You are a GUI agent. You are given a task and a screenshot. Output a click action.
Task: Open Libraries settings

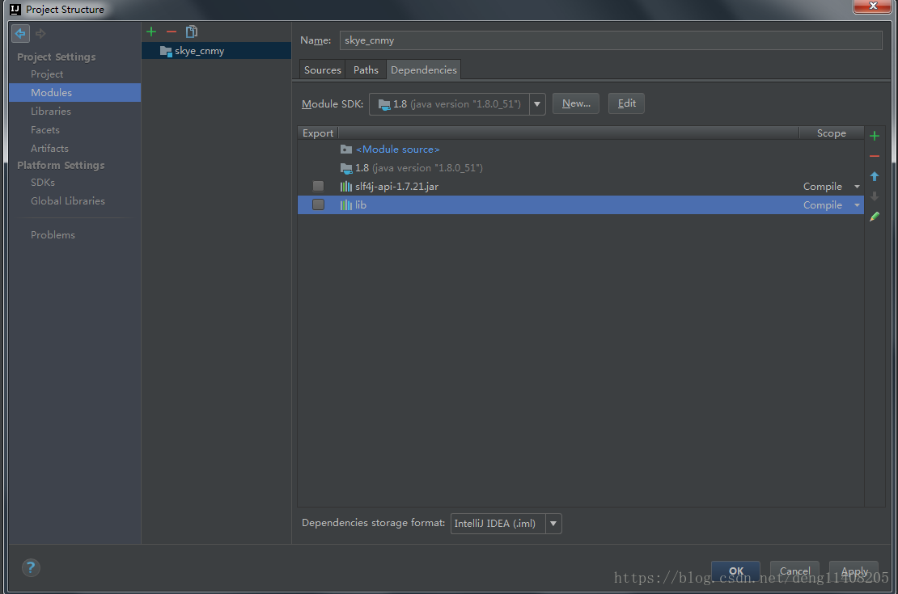pos(51,111)
